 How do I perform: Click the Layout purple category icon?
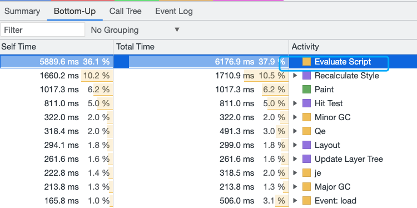pos(306,145)
